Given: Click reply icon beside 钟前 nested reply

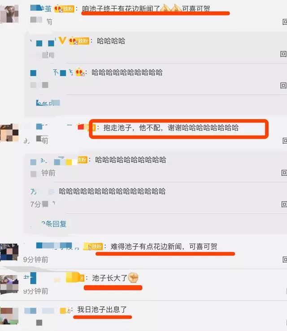Looking at the screenshot, I should (284, 173).
